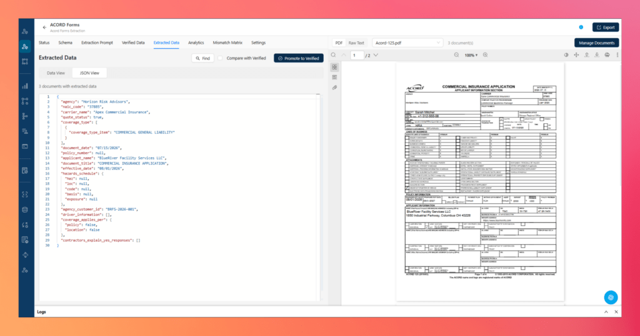This screenshot has height=336, width=640.
Task: Open the terminal console icon in sidebar
Action: (25, 146)
